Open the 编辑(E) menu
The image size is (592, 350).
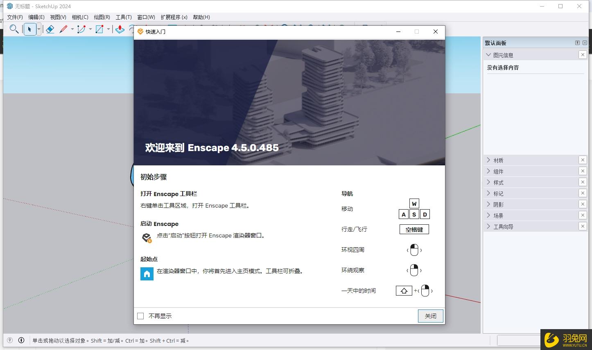tap(36, 17)
